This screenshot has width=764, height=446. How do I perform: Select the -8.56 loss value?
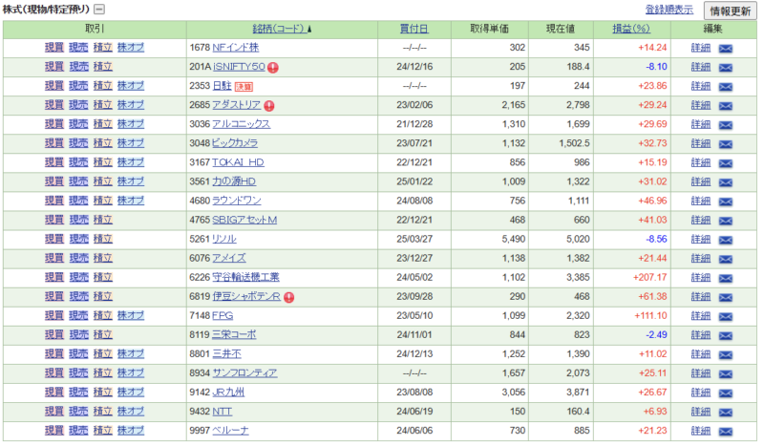[656, 239]
